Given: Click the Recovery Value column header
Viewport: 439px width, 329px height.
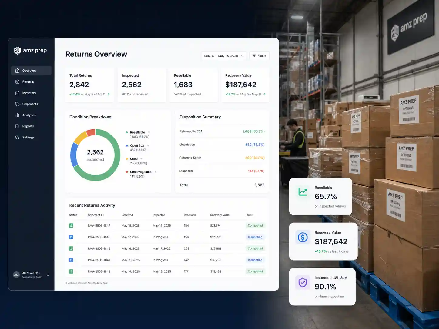Looking at the screenshot, I should tap(220, 215).
